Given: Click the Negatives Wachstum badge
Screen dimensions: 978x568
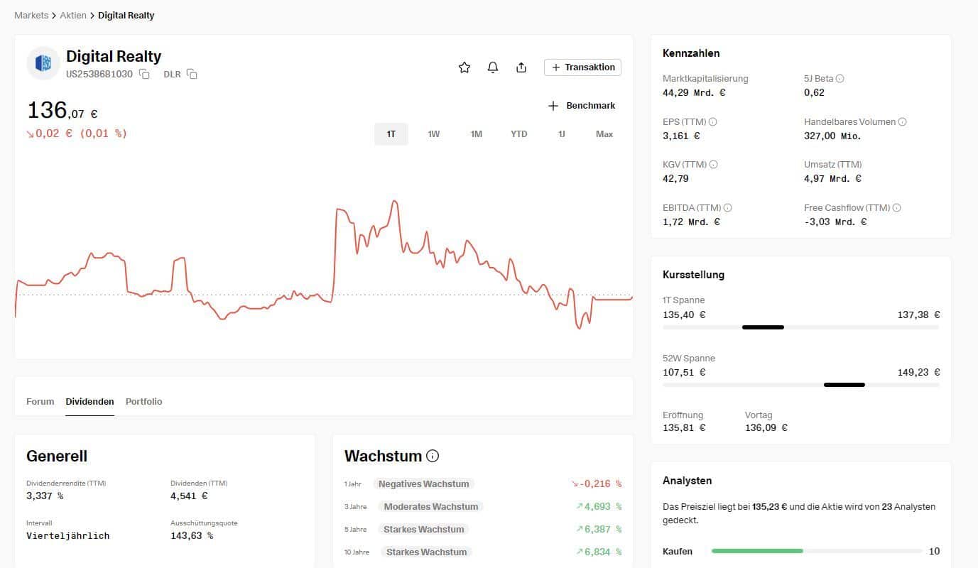Looking at the screenshot, I should coord(424,484).
